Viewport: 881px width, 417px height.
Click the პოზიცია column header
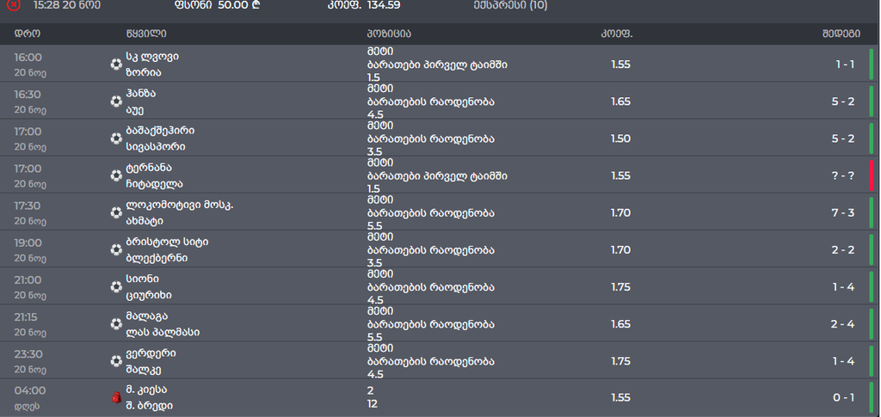[x=389, y=34]
